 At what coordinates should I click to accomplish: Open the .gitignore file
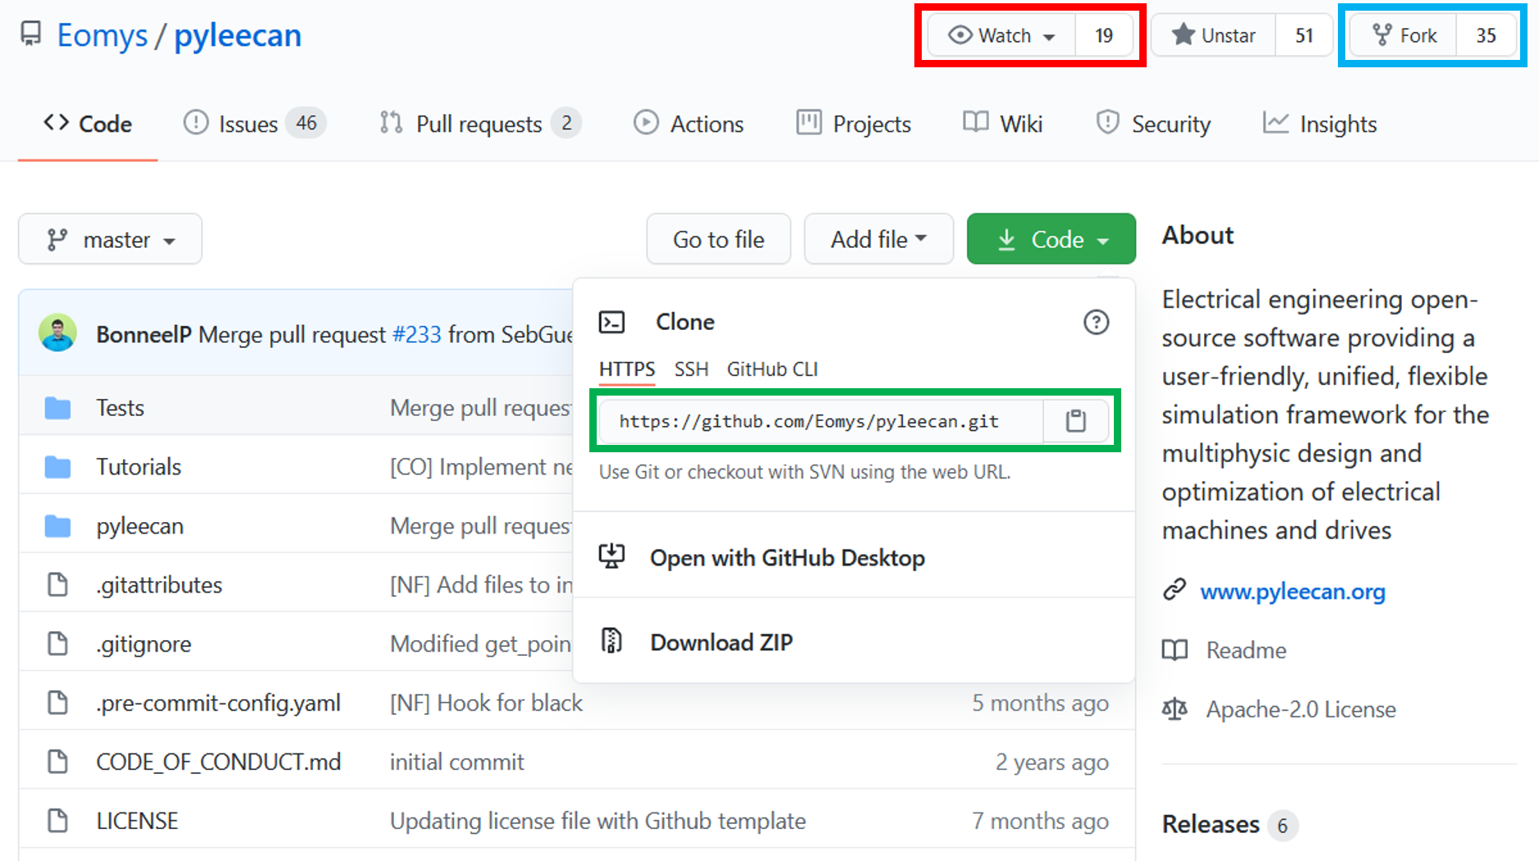tap(144, 644)
